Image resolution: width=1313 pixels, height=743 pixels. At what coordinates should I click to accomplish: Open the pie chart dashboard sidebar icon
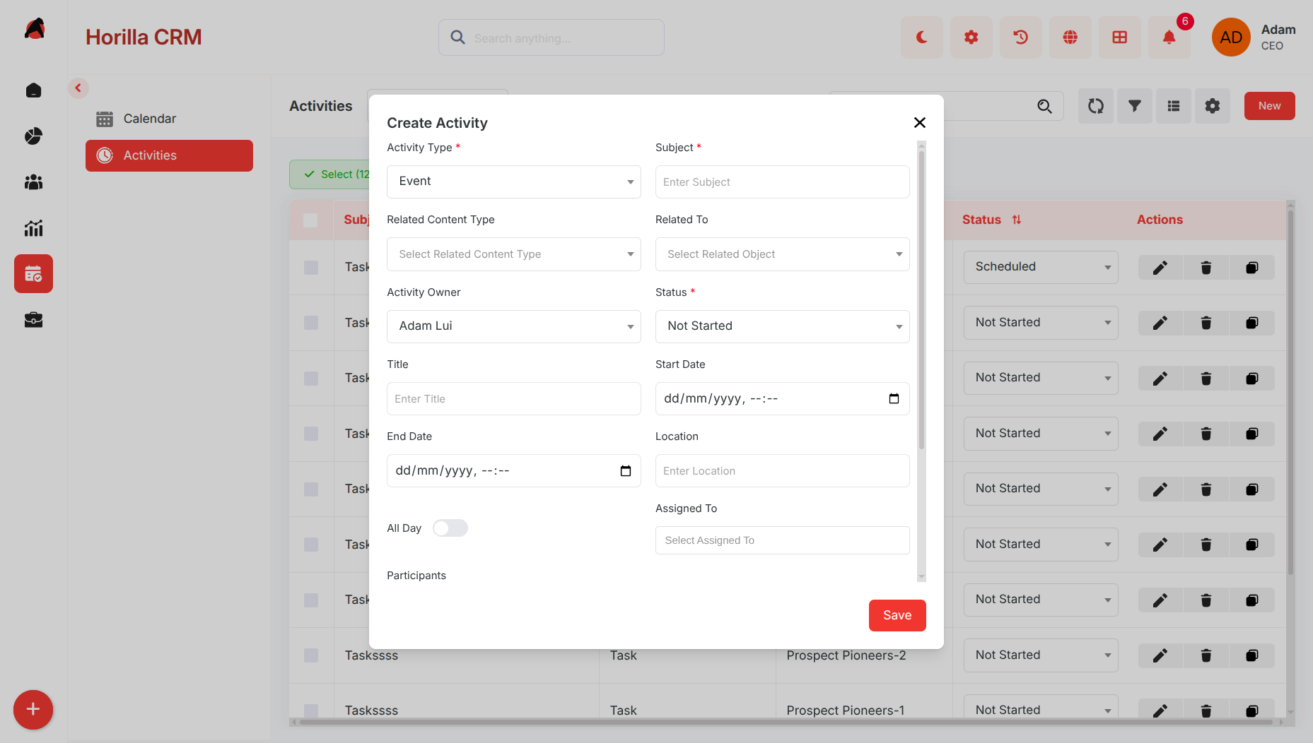(x=33, y=136)
